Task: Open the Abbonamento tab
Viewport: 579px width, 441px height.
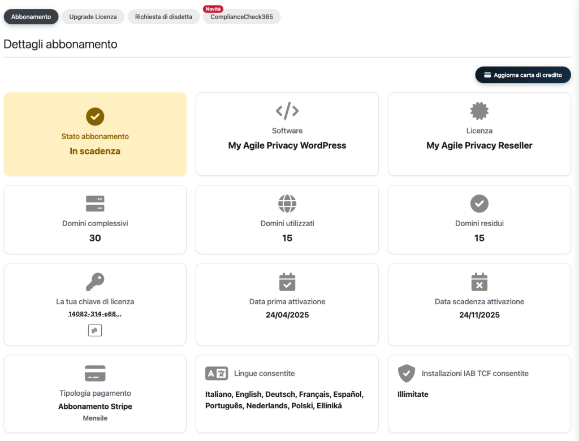Action: coord(31,17)
